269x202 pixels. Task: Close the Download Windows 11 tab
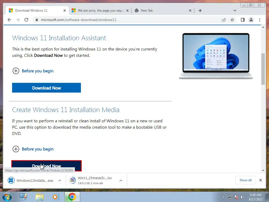pos(65,11)
